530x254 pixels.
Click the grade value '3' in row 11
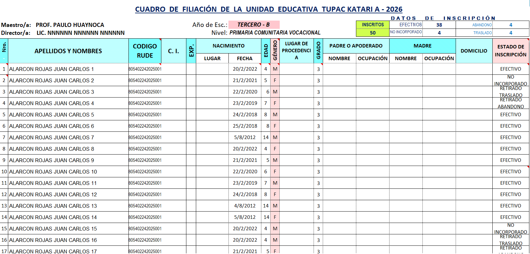318,183
